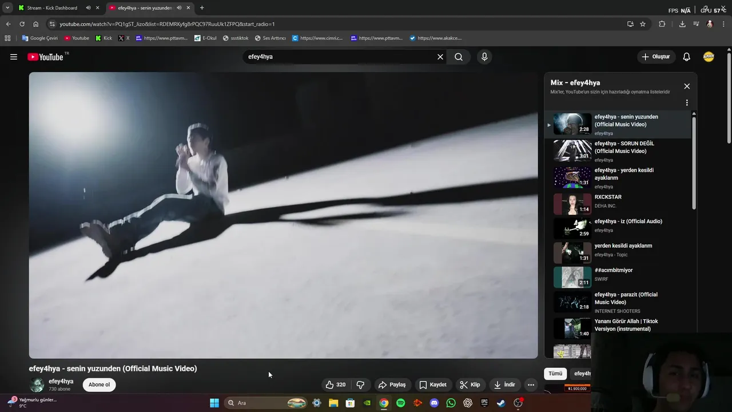
Task: Open Steam from the taskbar
Action: pos(501,403)
